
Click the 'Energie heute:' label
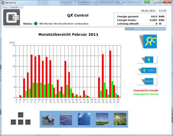coord(127,20)
